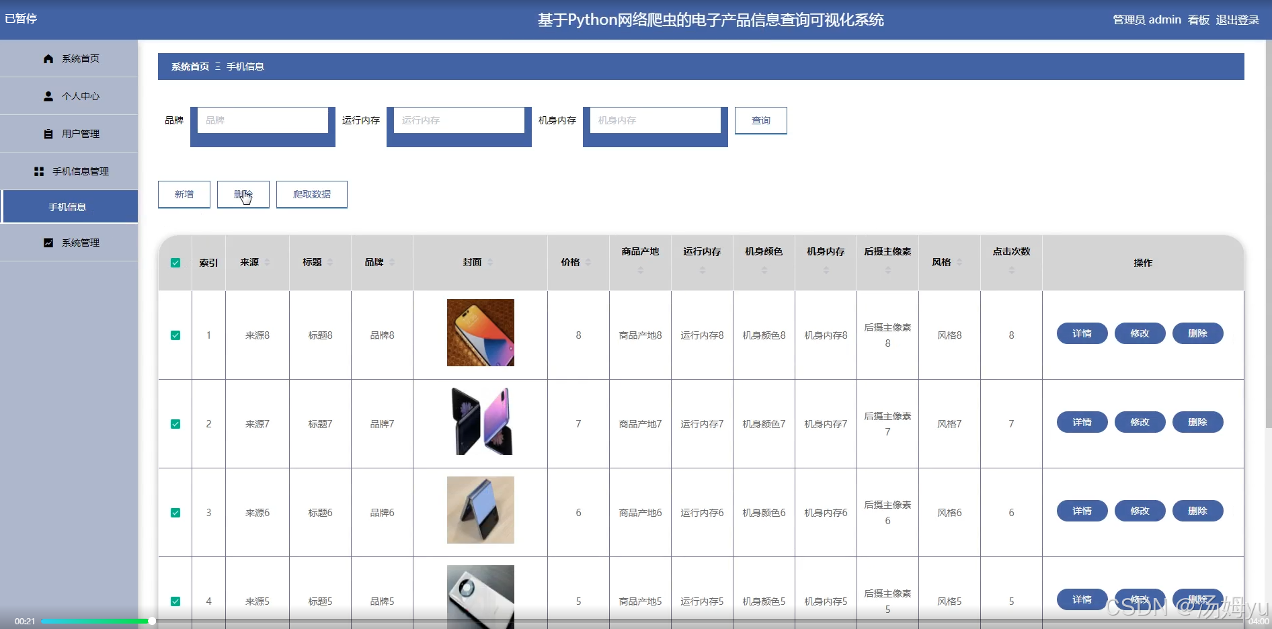Click the 退出登录 link
Image resolution: width=1272 pixels, height=629 pixels.
(x=1238, y=19)
